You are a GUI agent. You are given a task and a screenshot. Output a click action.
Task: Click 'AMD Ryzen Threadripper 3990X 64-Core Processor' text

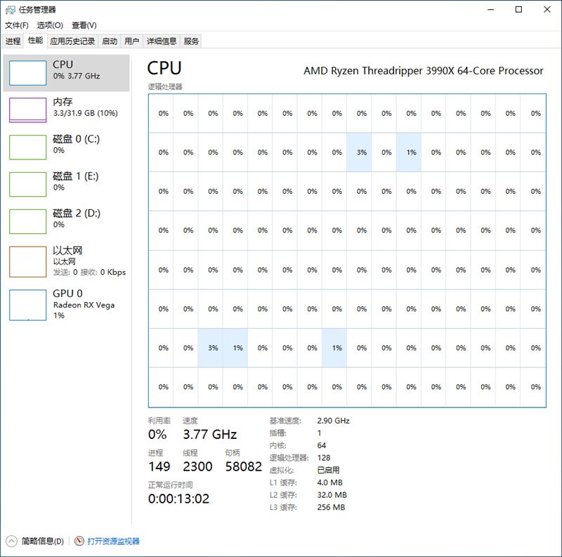click(424, 71)
